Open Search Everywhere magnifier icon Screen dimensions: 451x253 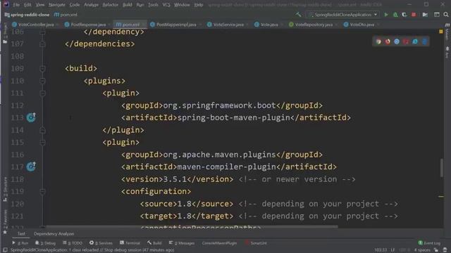click(446, 14)
